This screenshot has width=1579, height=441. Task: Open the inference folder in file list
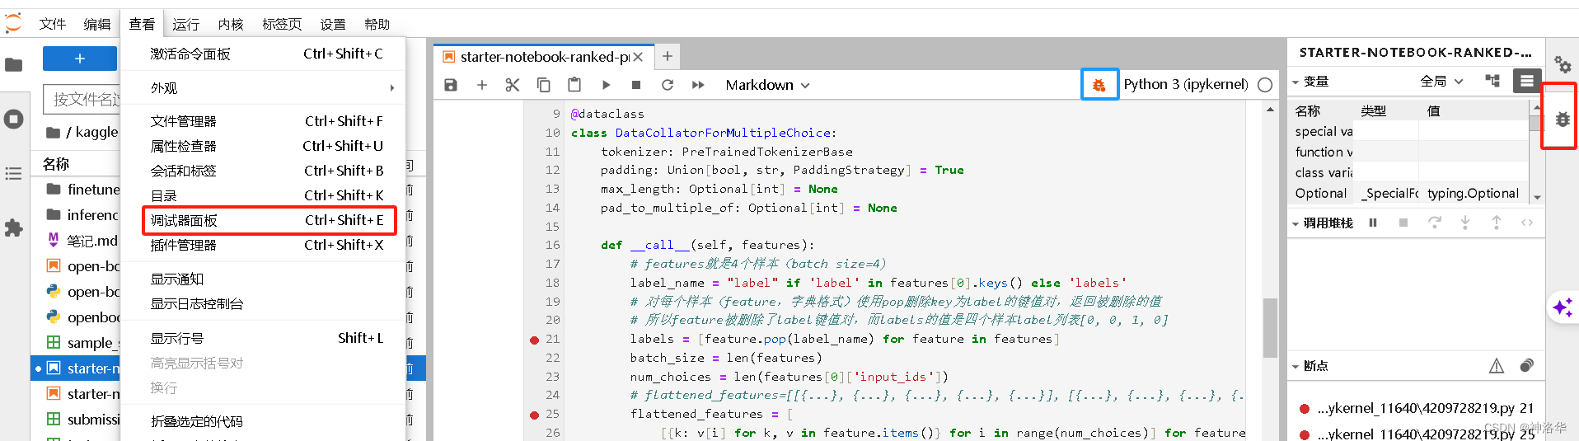[82, 215]
